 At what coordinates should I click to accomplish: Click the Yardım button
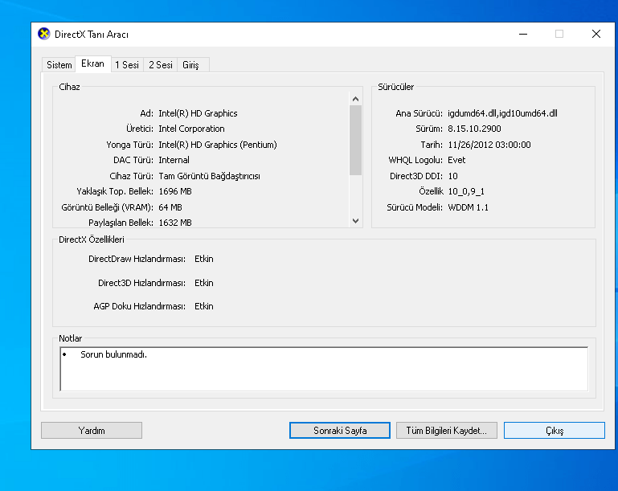click(x=92, y=430)
